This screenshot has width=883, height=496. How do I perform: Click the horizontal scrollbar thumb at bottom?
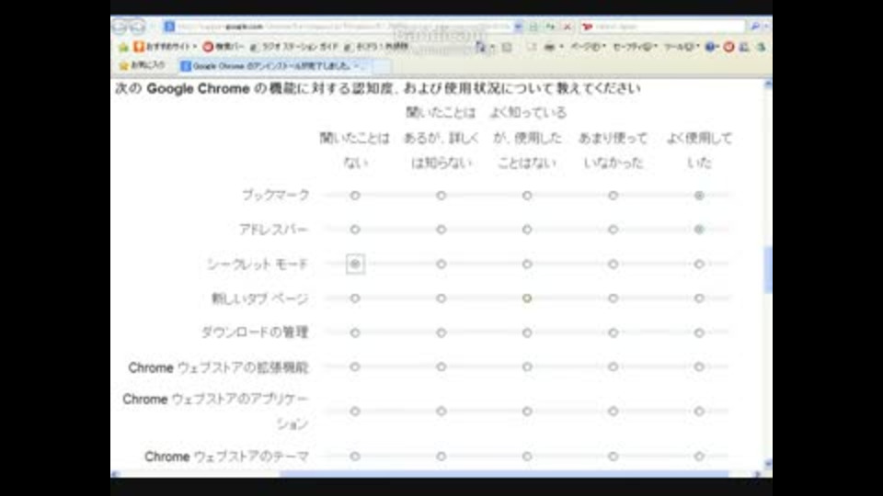point(504,474)
